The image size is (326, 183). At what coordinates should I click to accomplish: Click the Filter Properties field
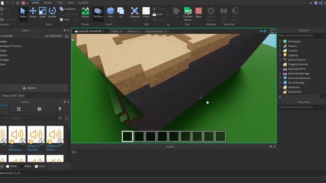(302, 107)
